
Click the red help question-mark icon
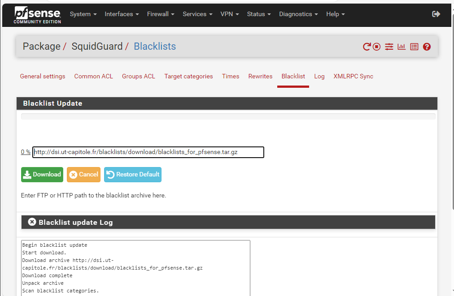coord(427,47)
